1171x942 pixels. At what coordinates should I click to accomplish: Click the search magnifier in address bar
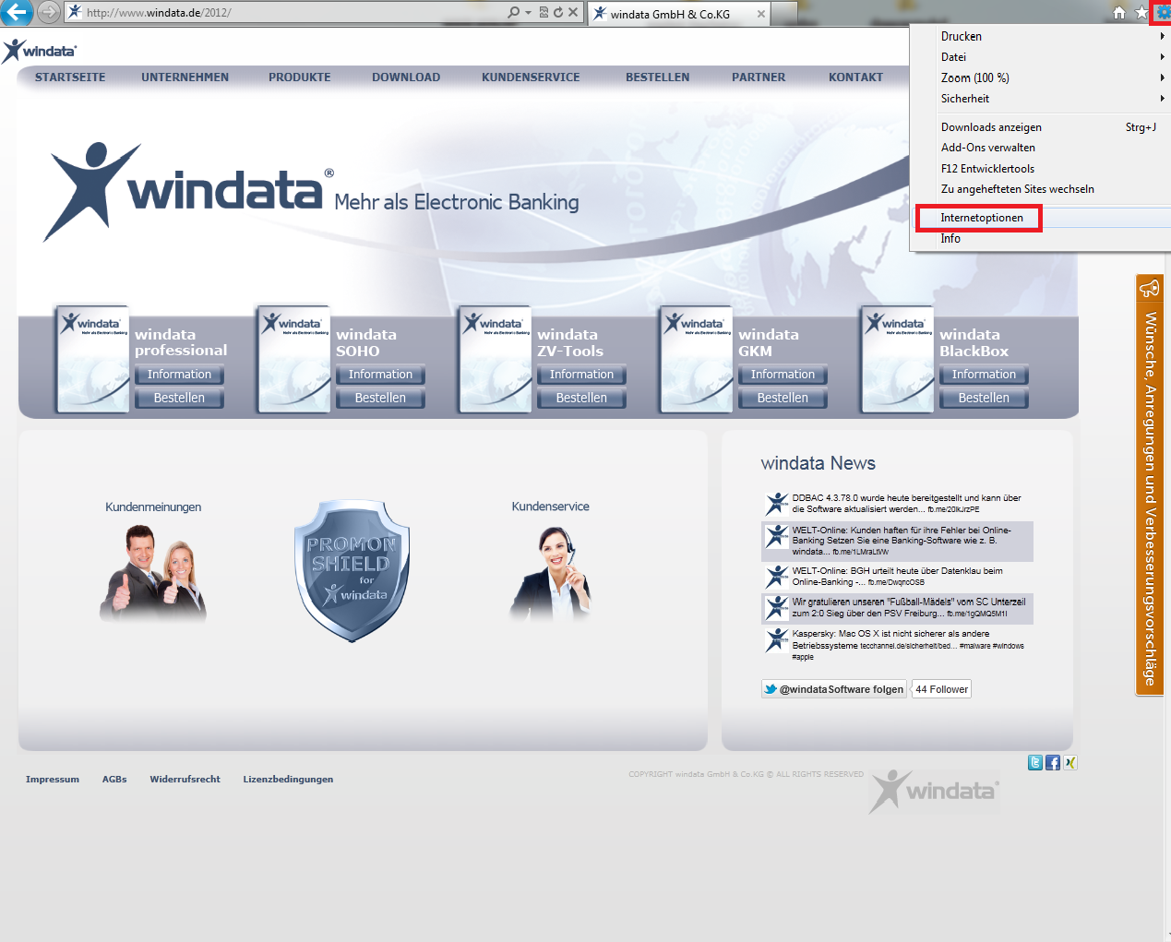click(514, 13)
